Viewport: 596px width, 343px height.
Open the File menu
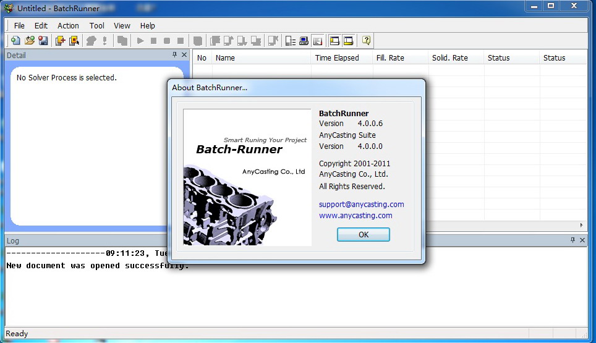tap(19, 26)
